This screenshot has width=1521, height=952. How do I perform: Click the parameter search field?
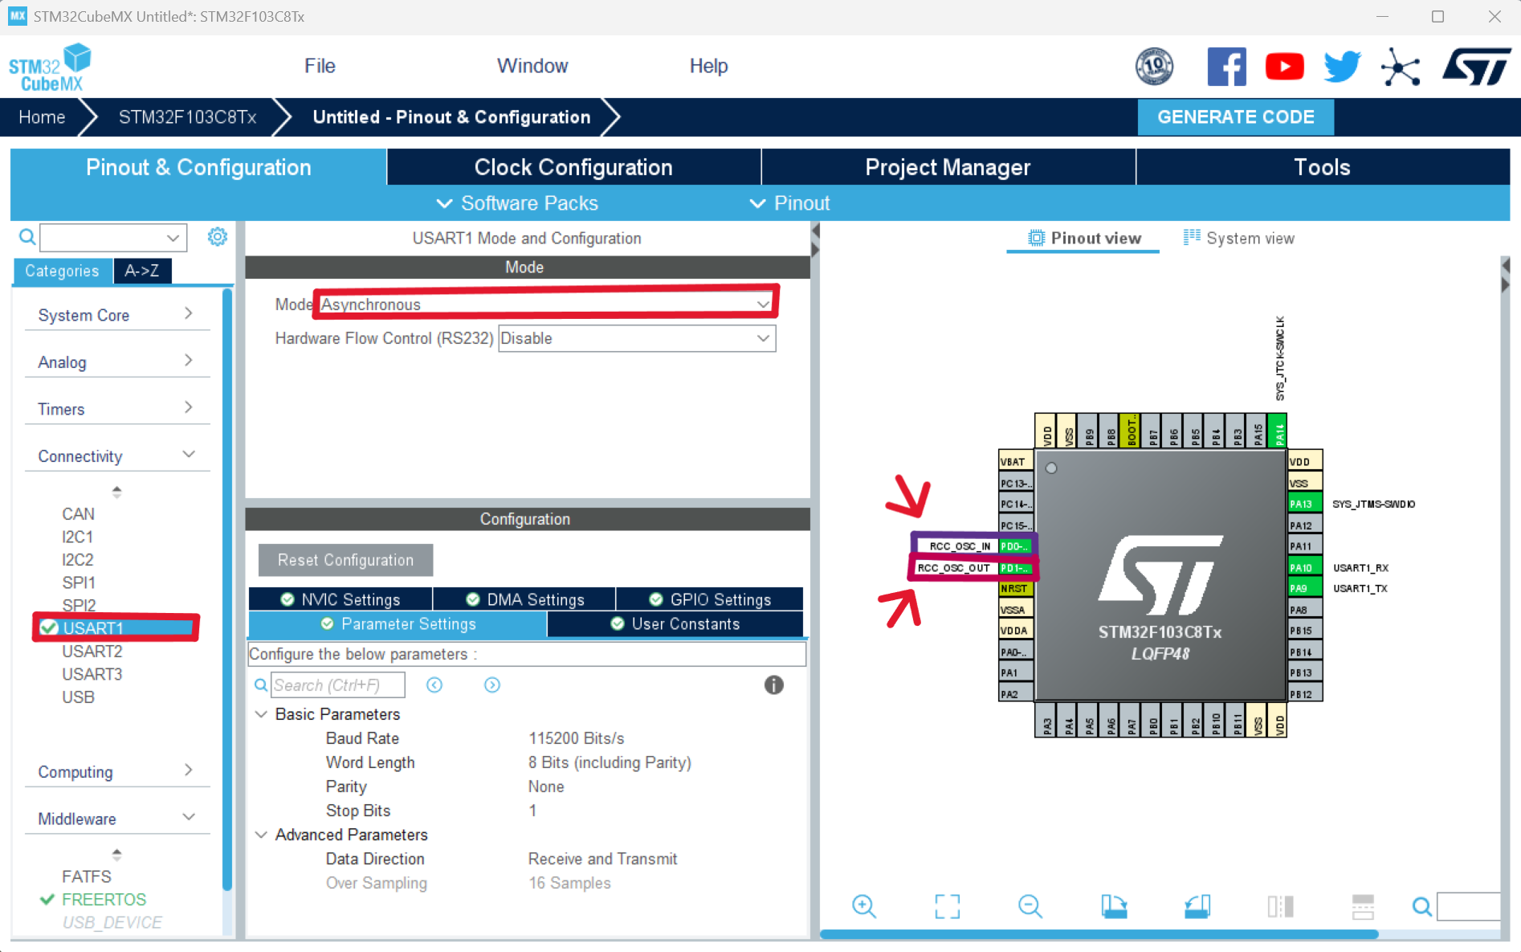(x=337, y=684)
